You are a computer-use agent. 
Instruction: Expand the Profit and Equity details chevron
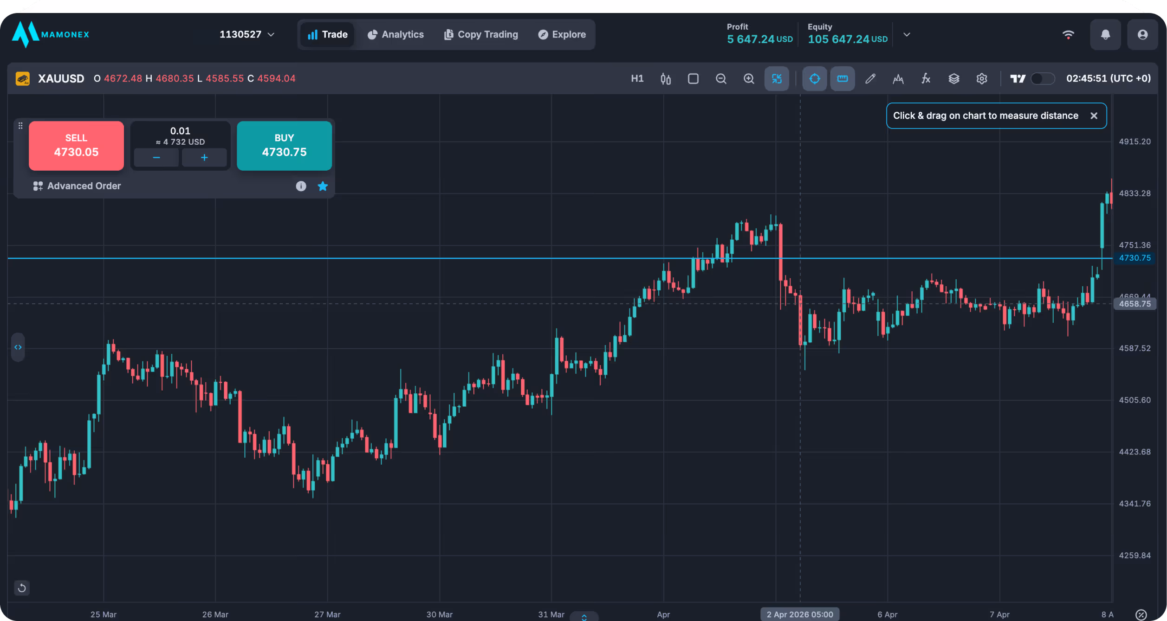(x=906, y=35)
